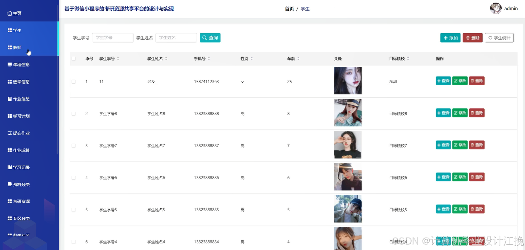
Task: Click the 目标院校8 cell
Action: 398,114
